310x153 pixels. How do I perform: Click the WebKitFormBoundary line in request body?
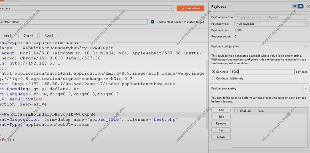47,115
